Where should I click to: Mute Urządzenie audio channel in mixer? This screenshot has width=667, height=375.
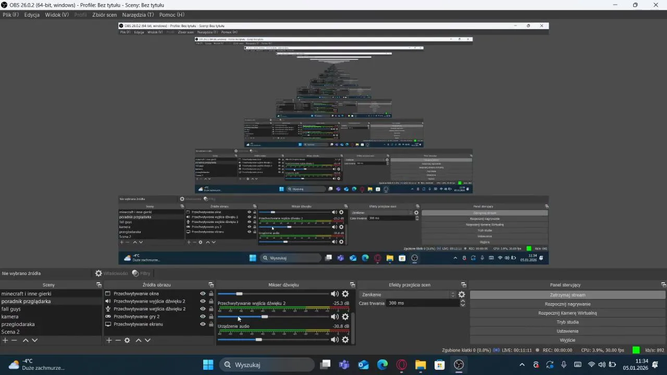(335, 340)
